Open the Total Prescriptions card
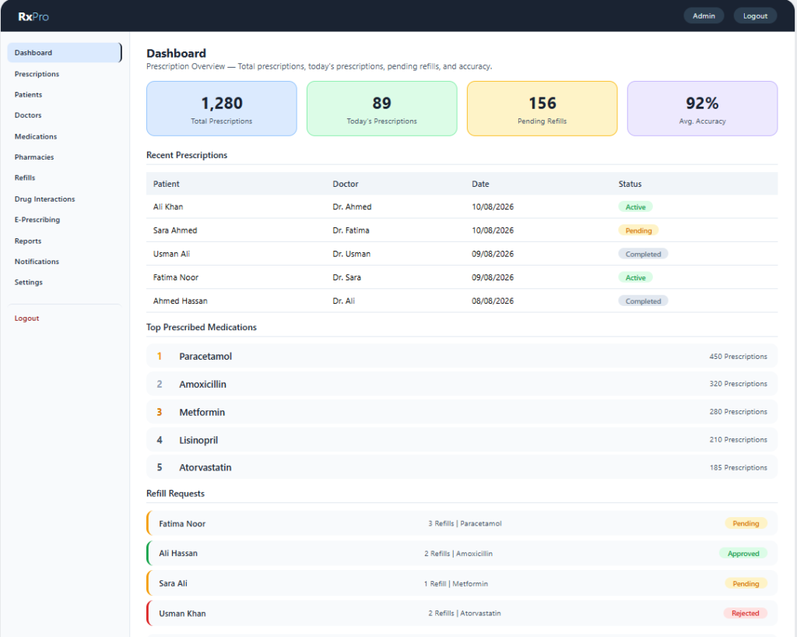This screenshot has width=797, height=637. pos(222,109)
